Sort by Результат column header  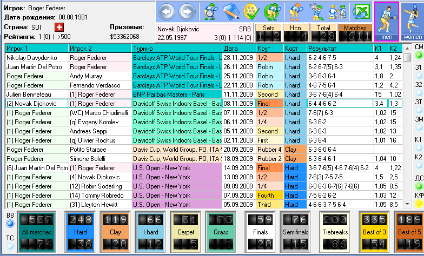coord(340,49)
